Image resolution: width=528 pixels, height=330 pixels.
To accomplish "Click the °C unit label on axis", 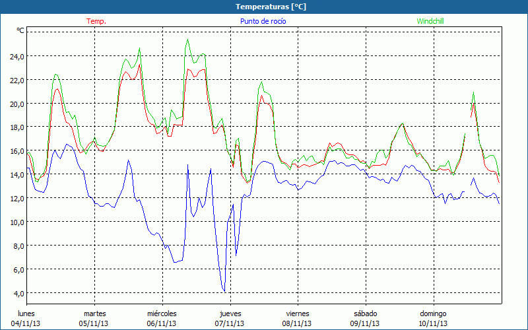I will point(20,30).
